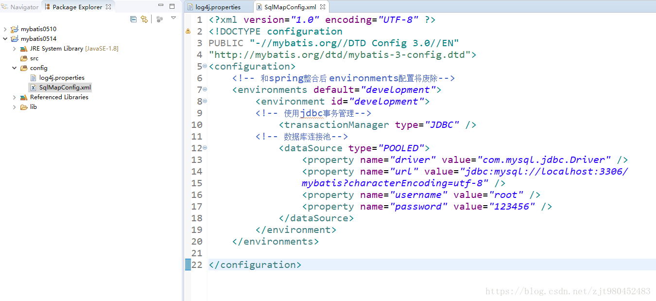Click the log4j.properties editor tab file icon
The height and width of the screenshot is (301, 656).
coord(190,7)
